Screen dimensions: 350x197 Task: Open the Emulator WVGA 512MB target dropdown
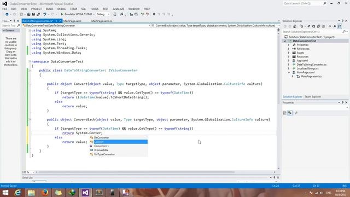point(94,14)
